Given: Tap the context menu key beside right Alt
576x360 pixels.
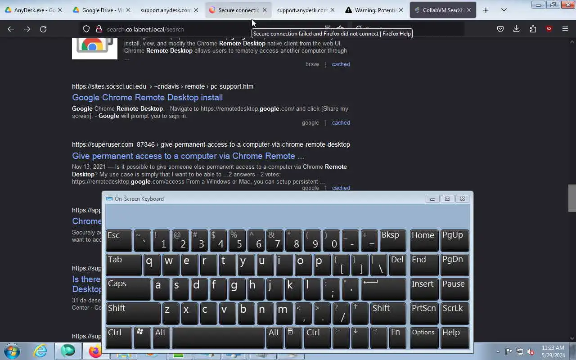Looking at the screenshot, I should (293, 337).
